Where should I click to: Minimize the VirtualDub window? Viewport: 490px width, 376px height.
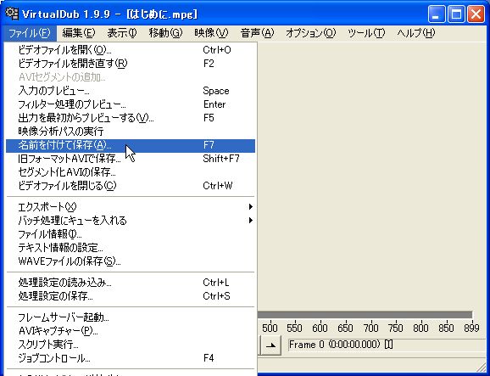click(437, 14)
